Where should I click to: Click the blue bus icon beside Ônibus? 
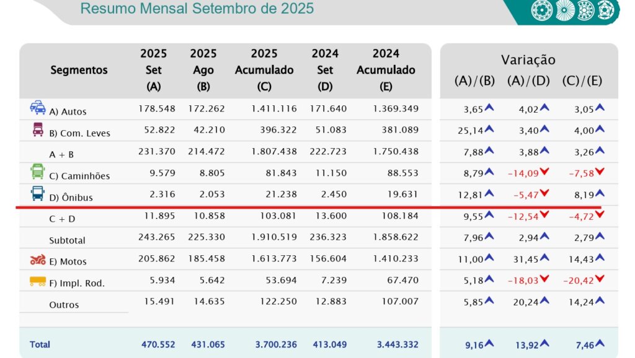point(38,194)
